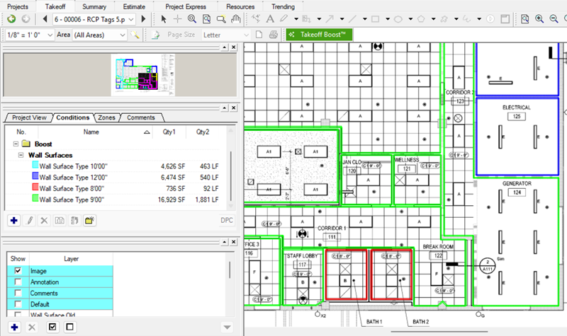This screenshot has height=336, width=567.
Task: Add a new condition with blue plus
Action: (x=14, y=220)
